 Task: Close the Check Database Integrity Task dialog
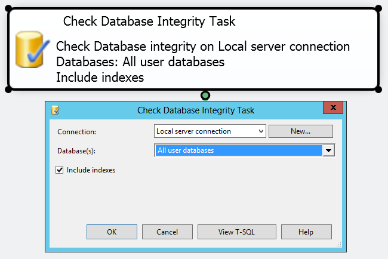click(x=332, y=108)
